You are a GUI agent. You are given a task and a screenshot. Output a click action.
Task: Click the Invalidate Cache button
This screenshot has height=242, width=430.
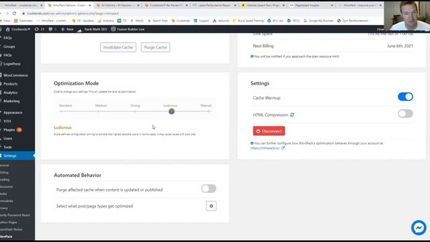pos(118,47)
